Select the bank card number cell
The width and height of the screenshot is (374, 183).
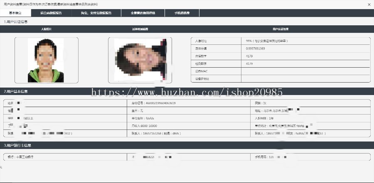(189, 157)
